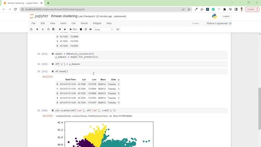Open a new browser tab

coord(48,3)
